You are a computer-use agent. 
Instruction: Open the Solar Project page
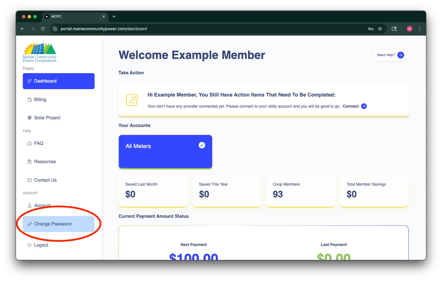(59, 118)
